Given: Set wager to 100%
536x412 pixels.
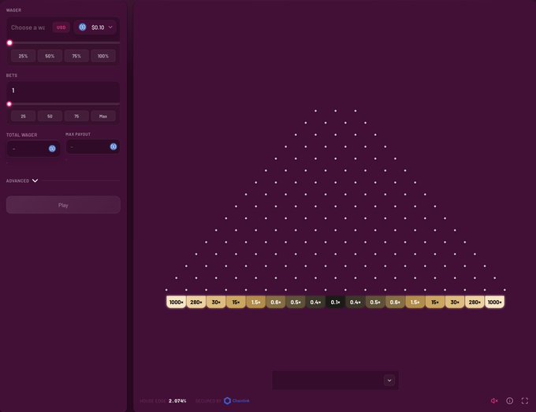Looking at the screenshot, I should [103, 56].
